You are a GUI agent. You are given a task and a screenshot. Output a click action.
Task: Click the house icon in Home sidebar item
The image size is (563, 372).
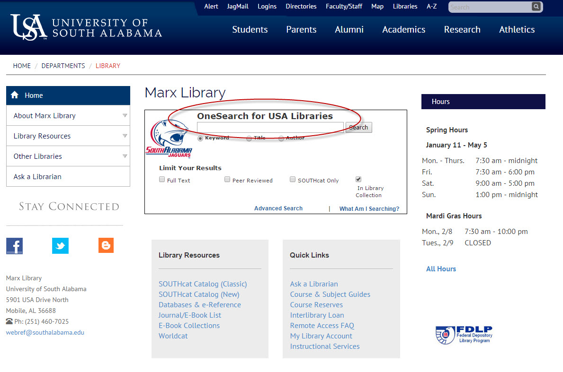tap(15, 95)
